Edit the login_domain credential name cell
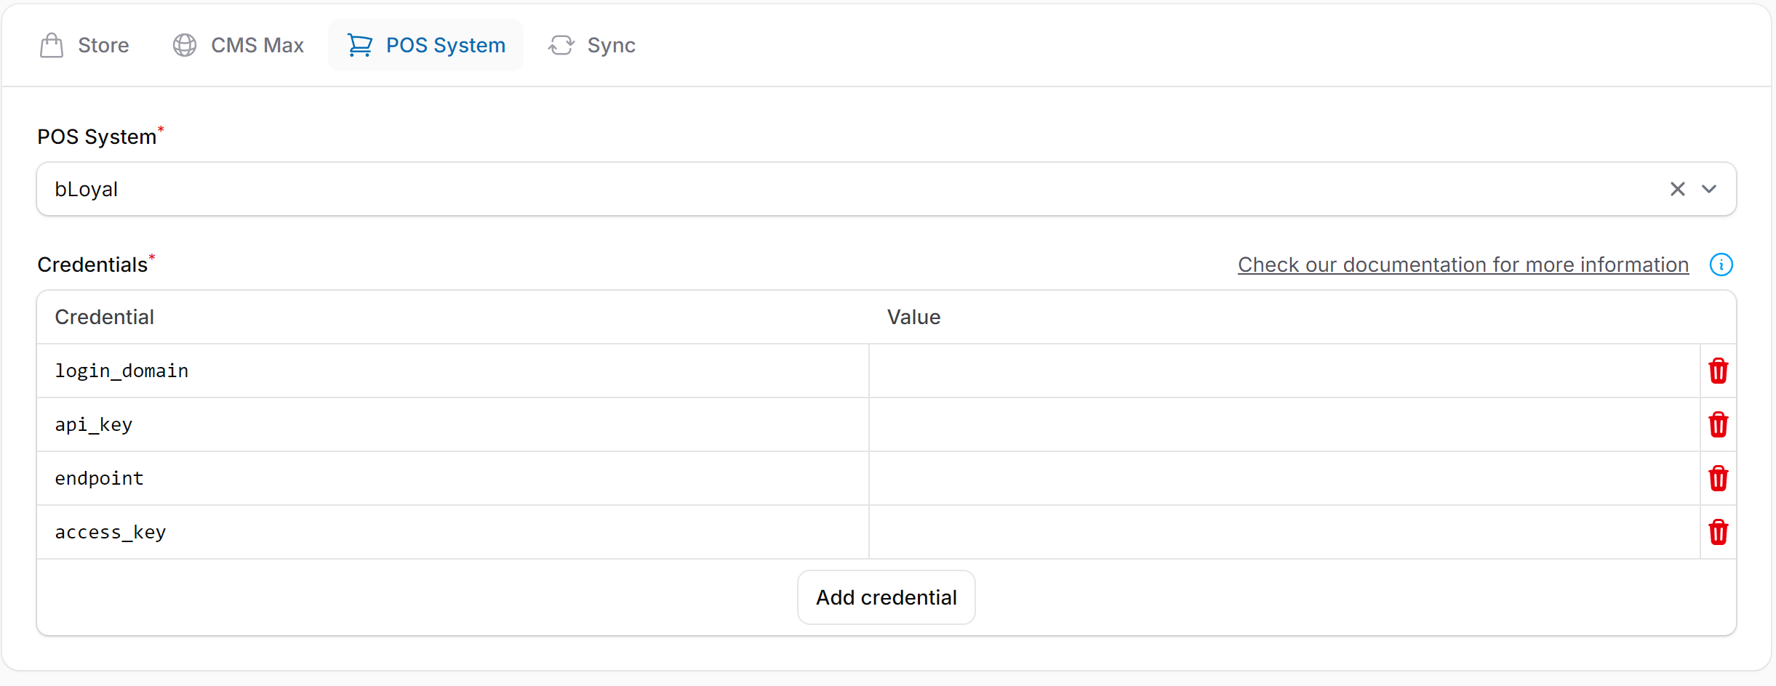1776x686 pixels. (452, 371)
